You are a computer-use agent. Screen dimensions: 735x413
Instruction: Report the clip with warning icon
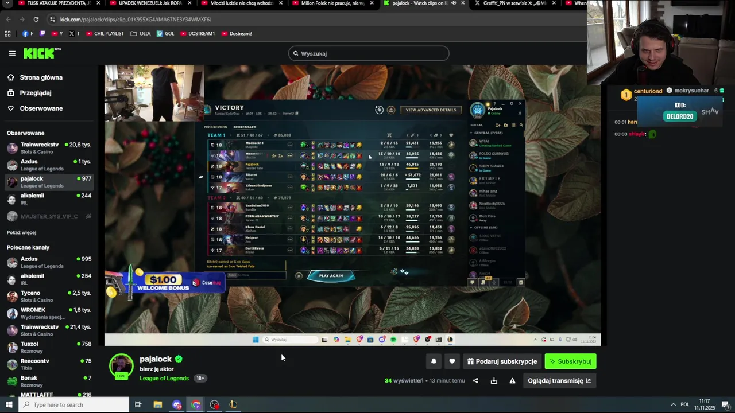(x=512, y=380)
